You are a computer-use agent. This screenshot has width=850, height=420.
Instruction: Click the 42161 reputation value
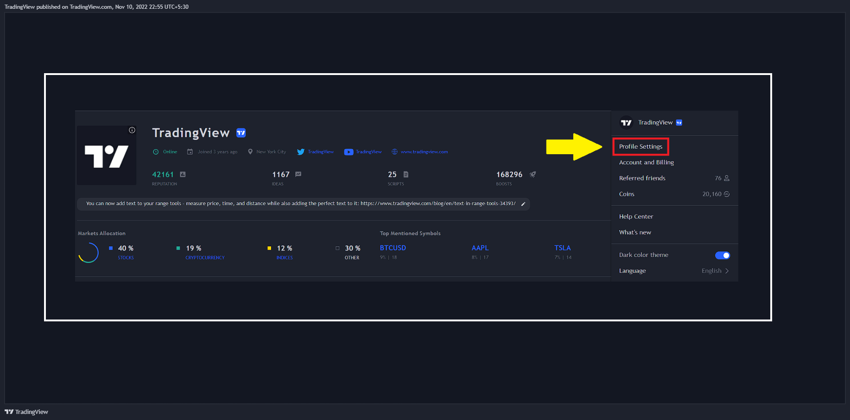tap(163, 175)
